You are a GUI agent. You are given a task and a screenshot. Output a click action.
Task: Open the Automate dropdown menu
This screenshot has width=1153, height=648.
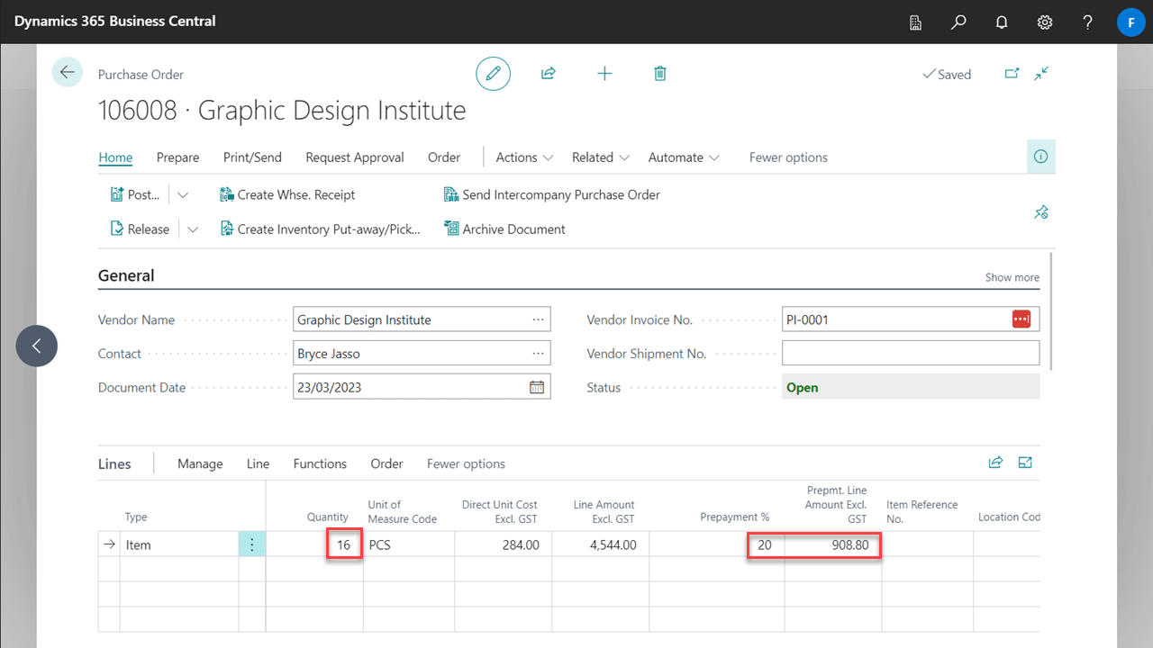(684, 157)
